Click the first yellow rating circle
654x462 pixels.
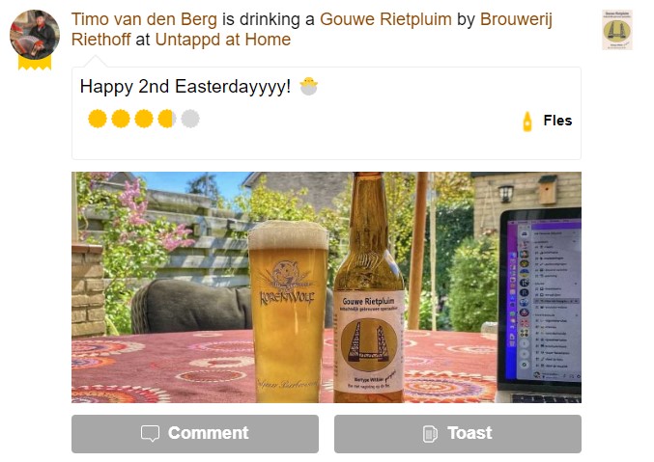[x=98, y=119]
